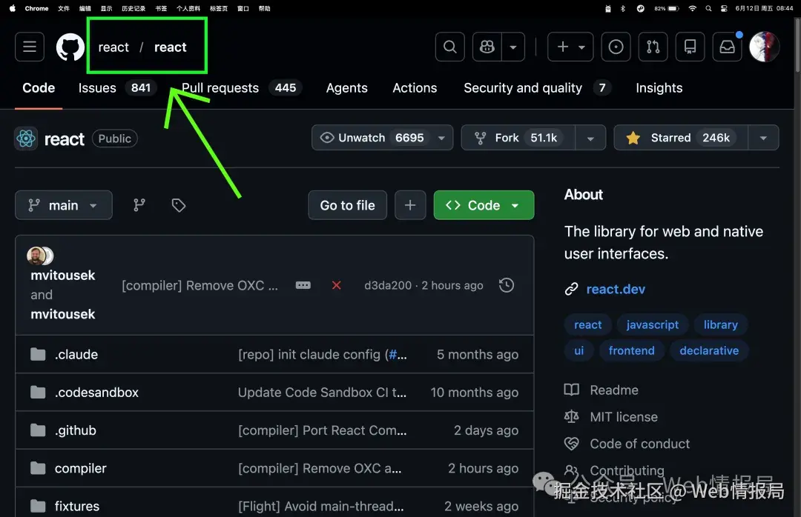
Task: Open the pull requests header icon
Action: [x=653, y=47]
